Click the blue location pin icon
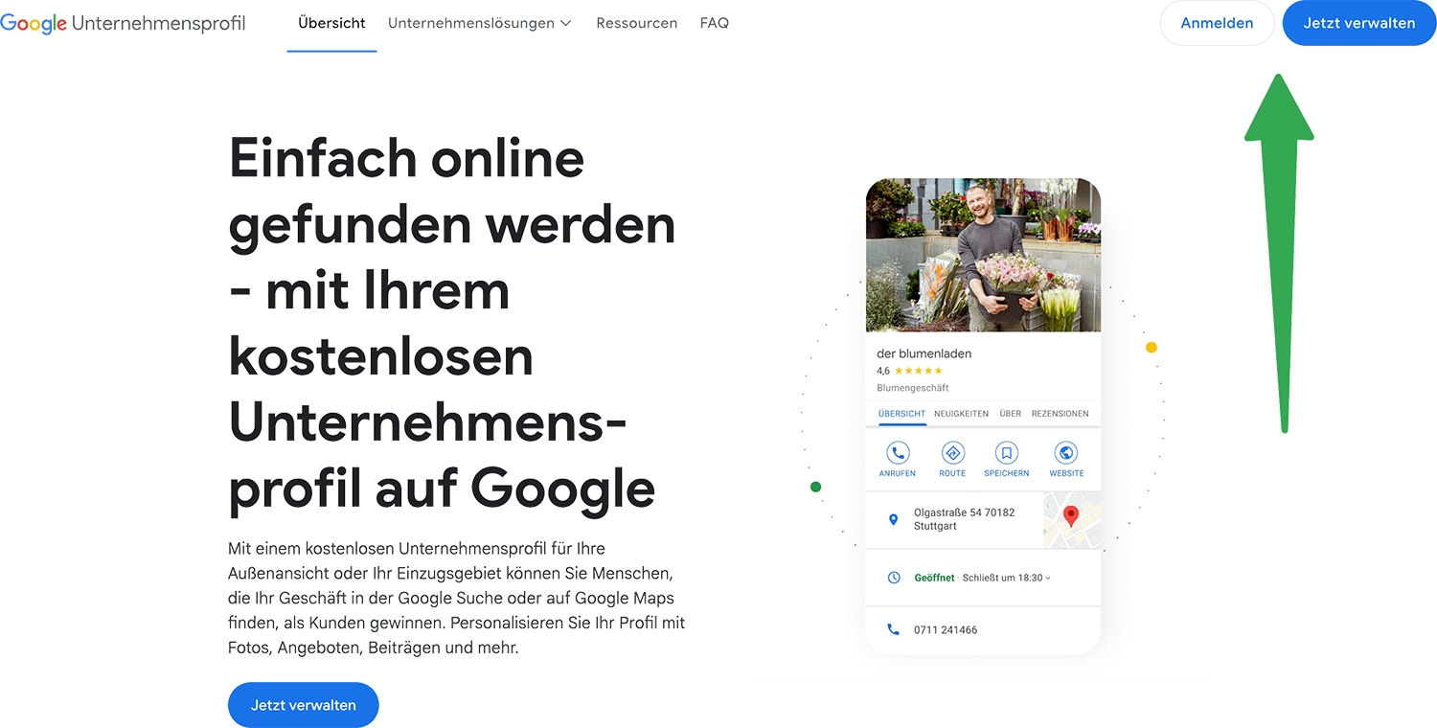 (894, 519)
